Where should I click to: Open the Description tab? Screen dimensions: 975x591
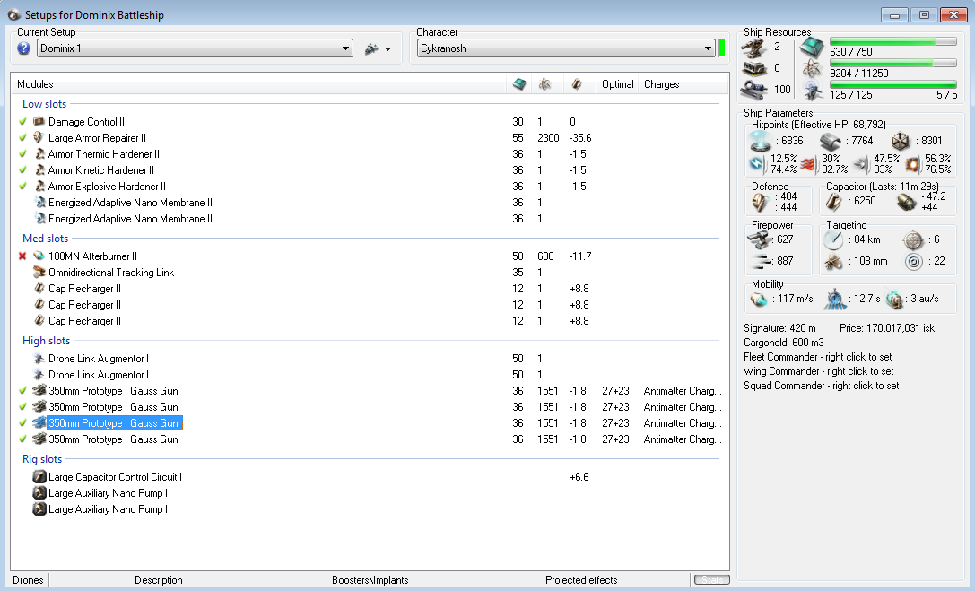pyautogui.click(x=159, y=580)
